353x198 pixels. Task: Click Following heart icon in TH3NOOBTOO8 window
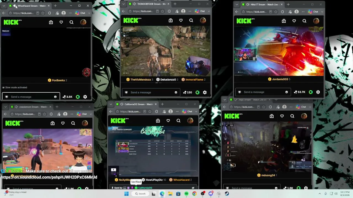[181, 20]
